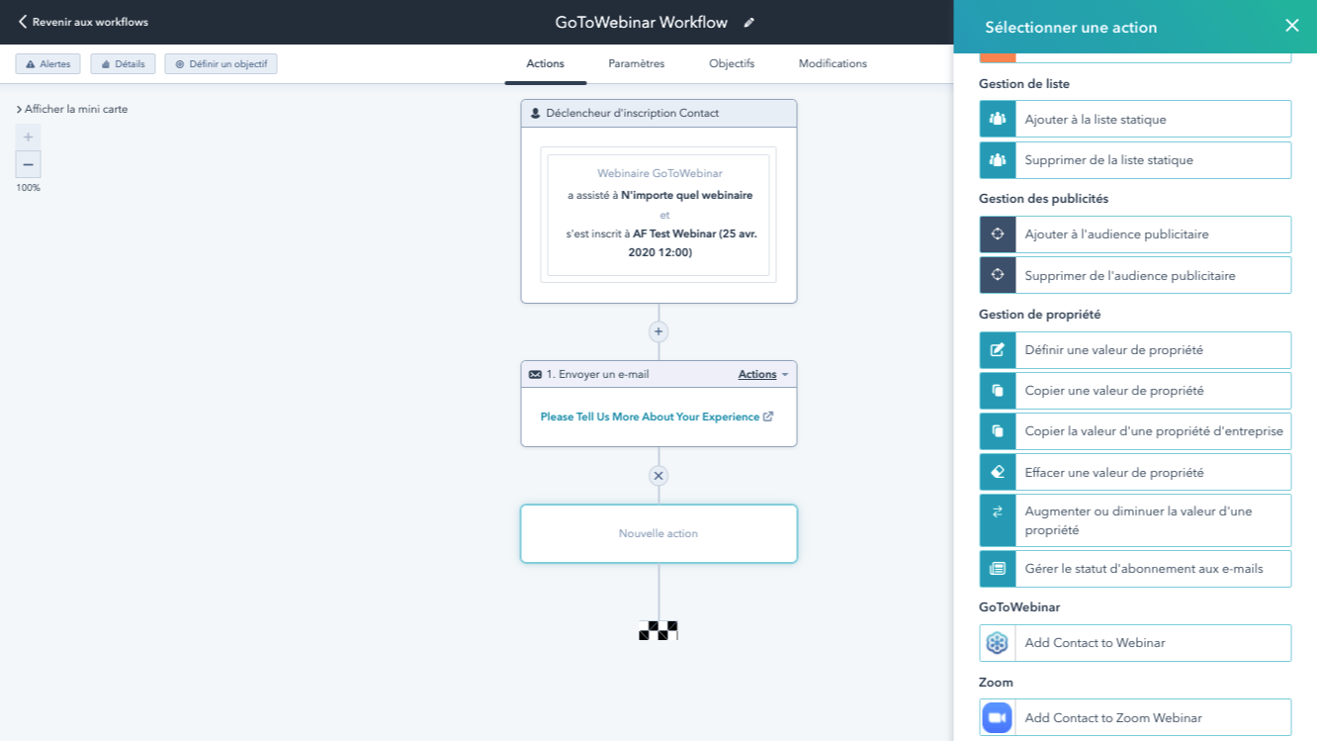Click the back arrow beside Revenir aux workflows
The width and height of the screenshot is (1318, 741).
23,22
